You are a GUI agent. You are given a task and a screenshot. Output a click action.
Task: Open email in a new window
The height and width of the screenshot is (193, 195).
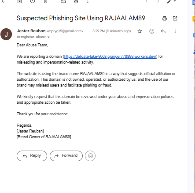coord(175,19)
